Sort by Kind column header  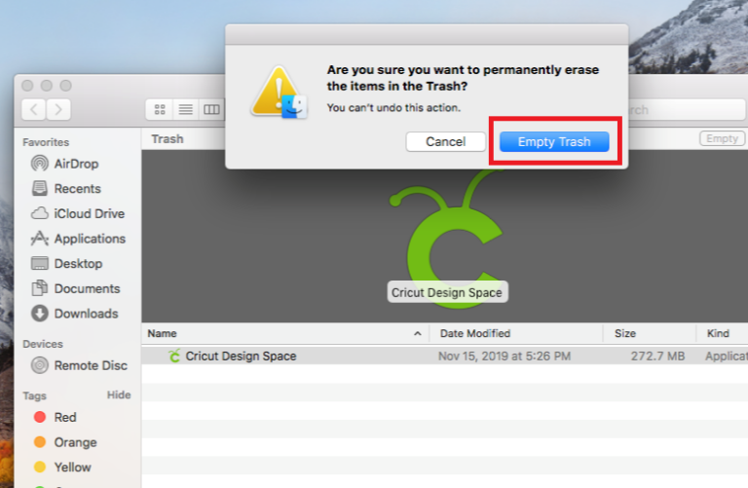[722, 333]
